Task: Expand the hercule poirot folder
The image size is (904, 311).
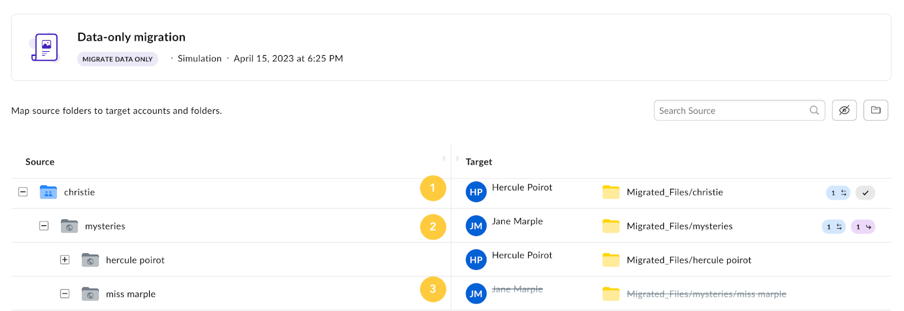Action: (x=65, y=260)
